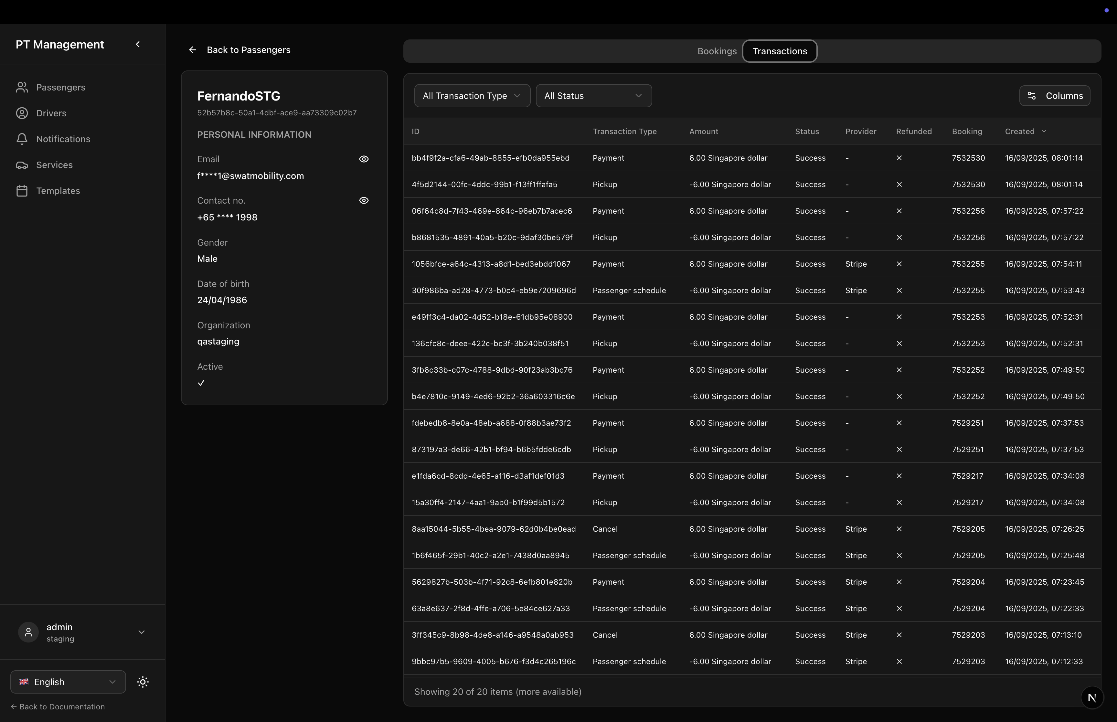
Task: Click the Next.js dev tools N icon
Action: (1092, 697)
